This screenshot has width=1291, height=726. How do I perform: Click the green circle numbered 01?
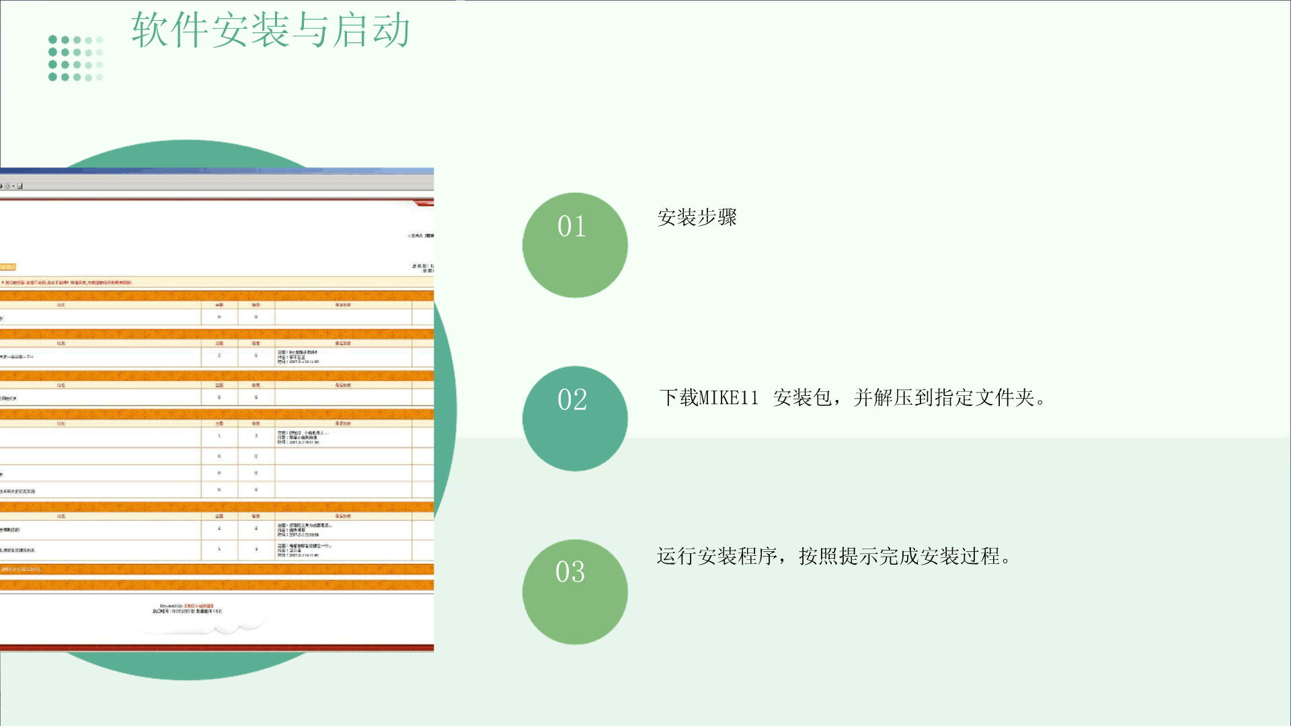(x=575, y=245)
